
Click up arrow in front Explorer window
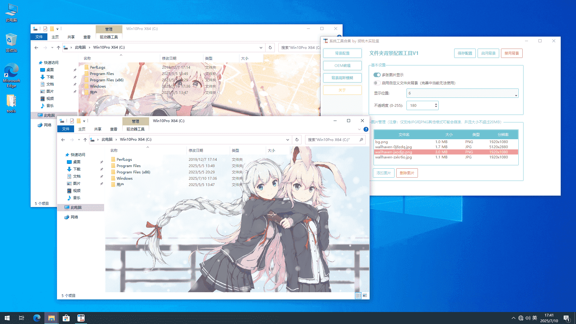(85, 139)
